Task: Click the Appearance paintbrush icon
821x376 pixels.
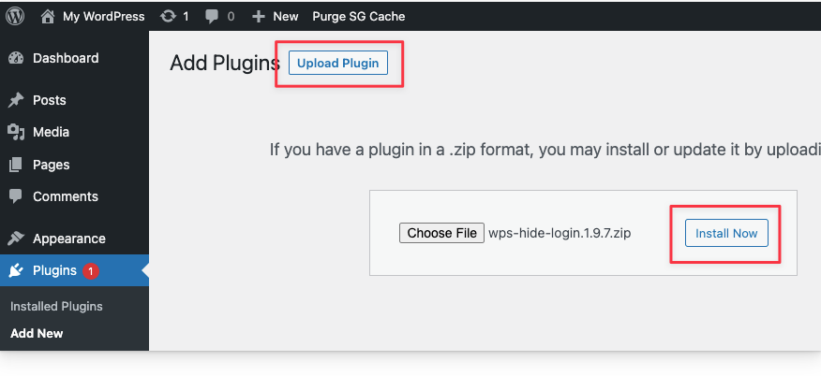Action: (x=16, y=239)
